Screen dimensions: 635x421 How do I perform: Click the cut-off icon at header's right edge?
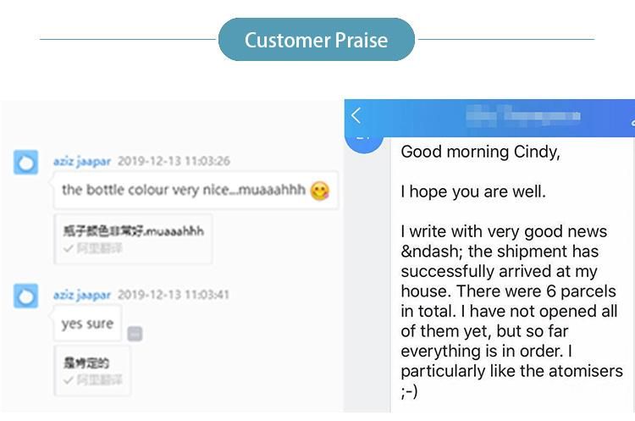[x=632, y=122]
